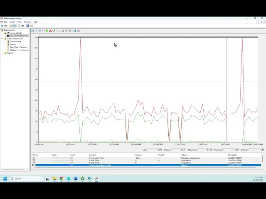Open the Help menu
The width and height of the screenshot is (266, 199).
35,22
